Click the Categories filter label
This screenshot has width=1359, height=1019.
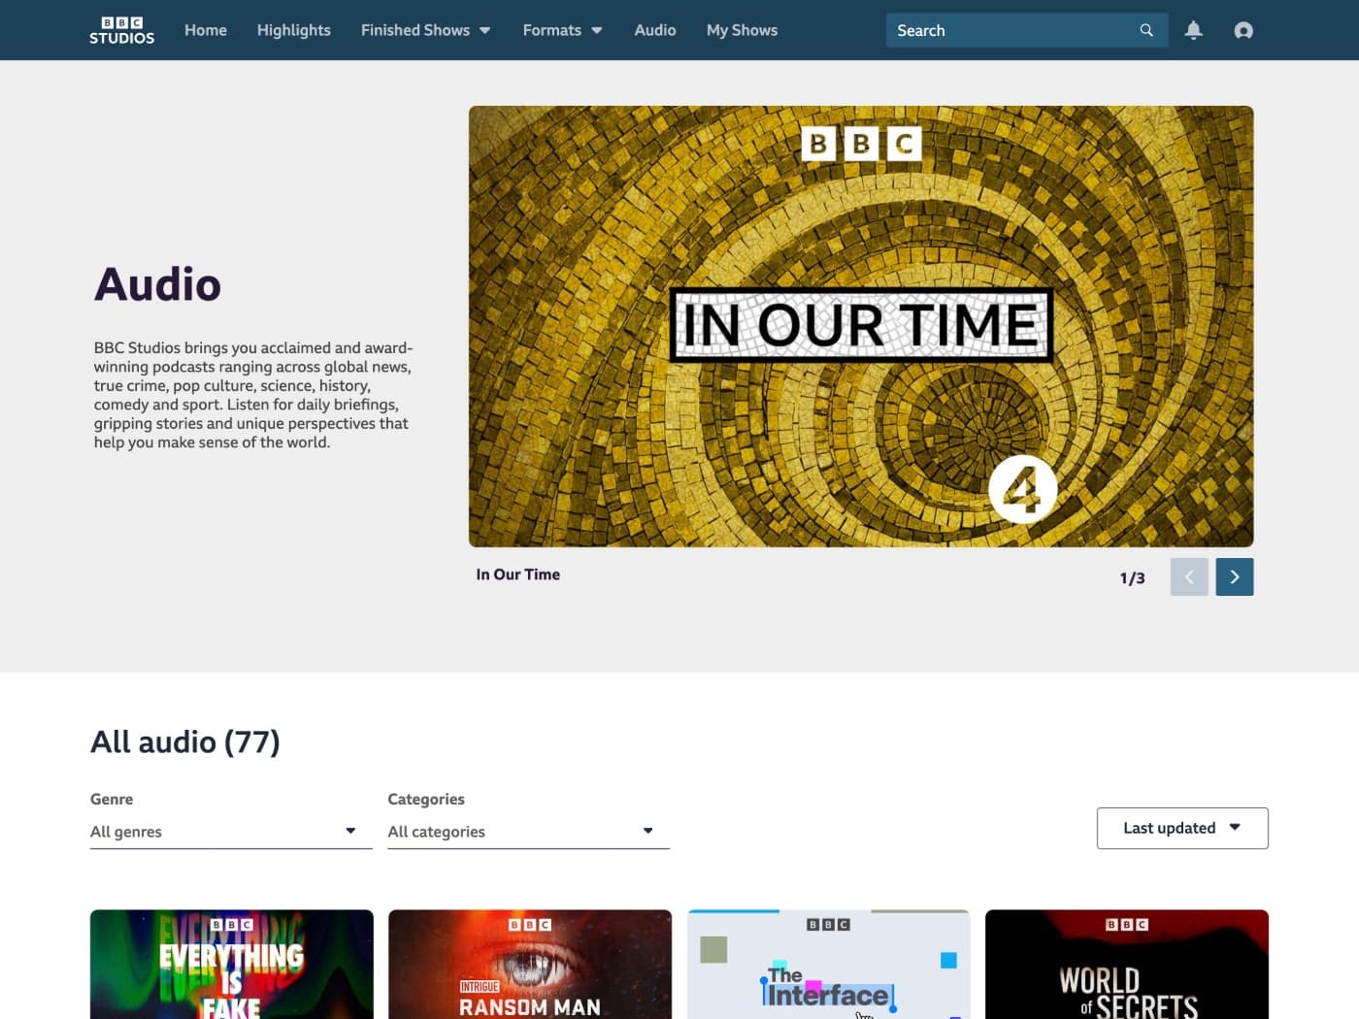tap(426, 800)
